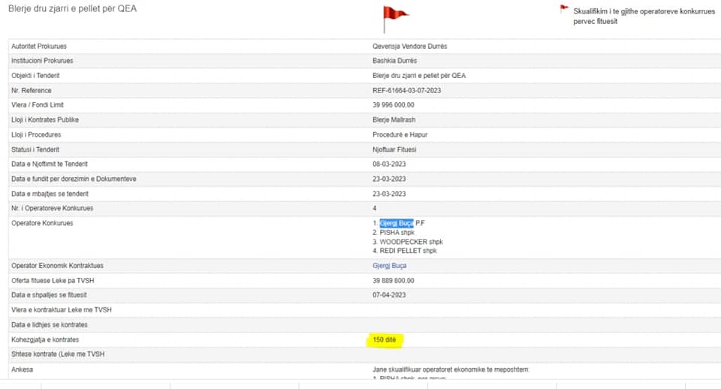Viewport: 721px width, 389px height.
Task: Click the Skualifikim i te gjithe operatoreve text
Action: pyautogui.click(x=644, y=16)
